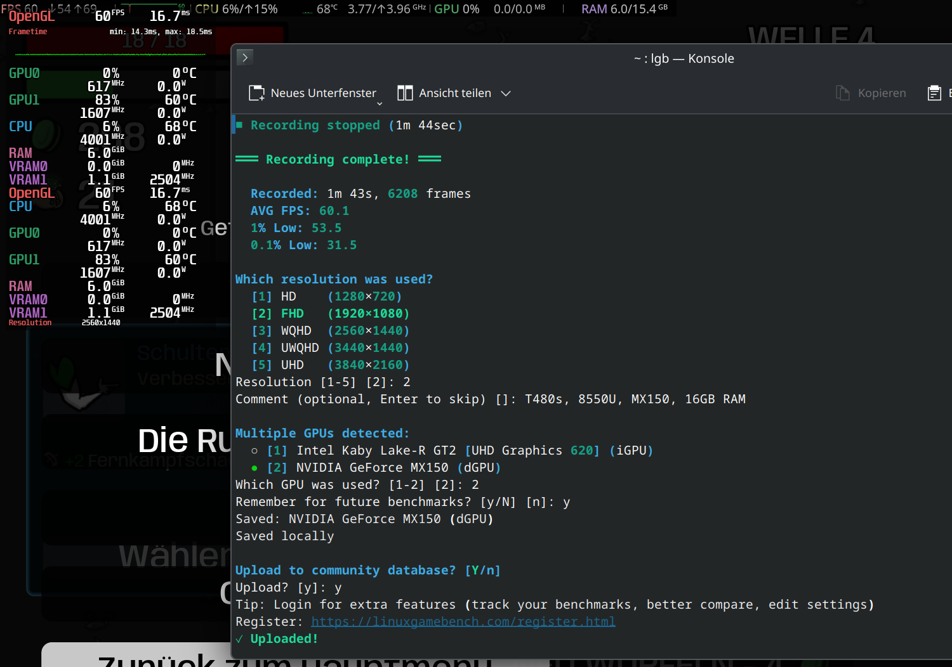Click the paste clipboard icon beside Kopieren

pos(934,93)
